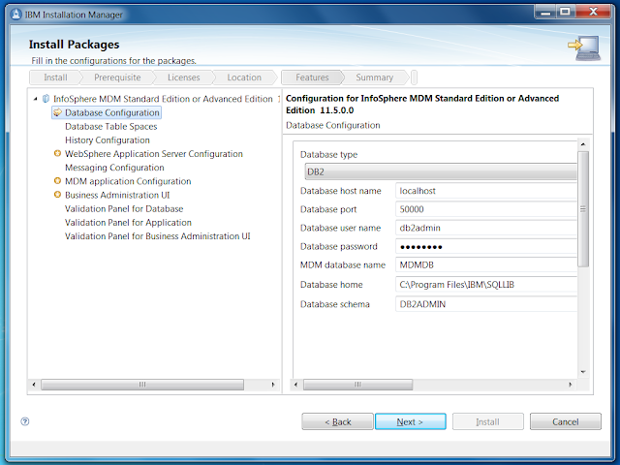
Task: Click the Cancel button
Action: point(566,421)
